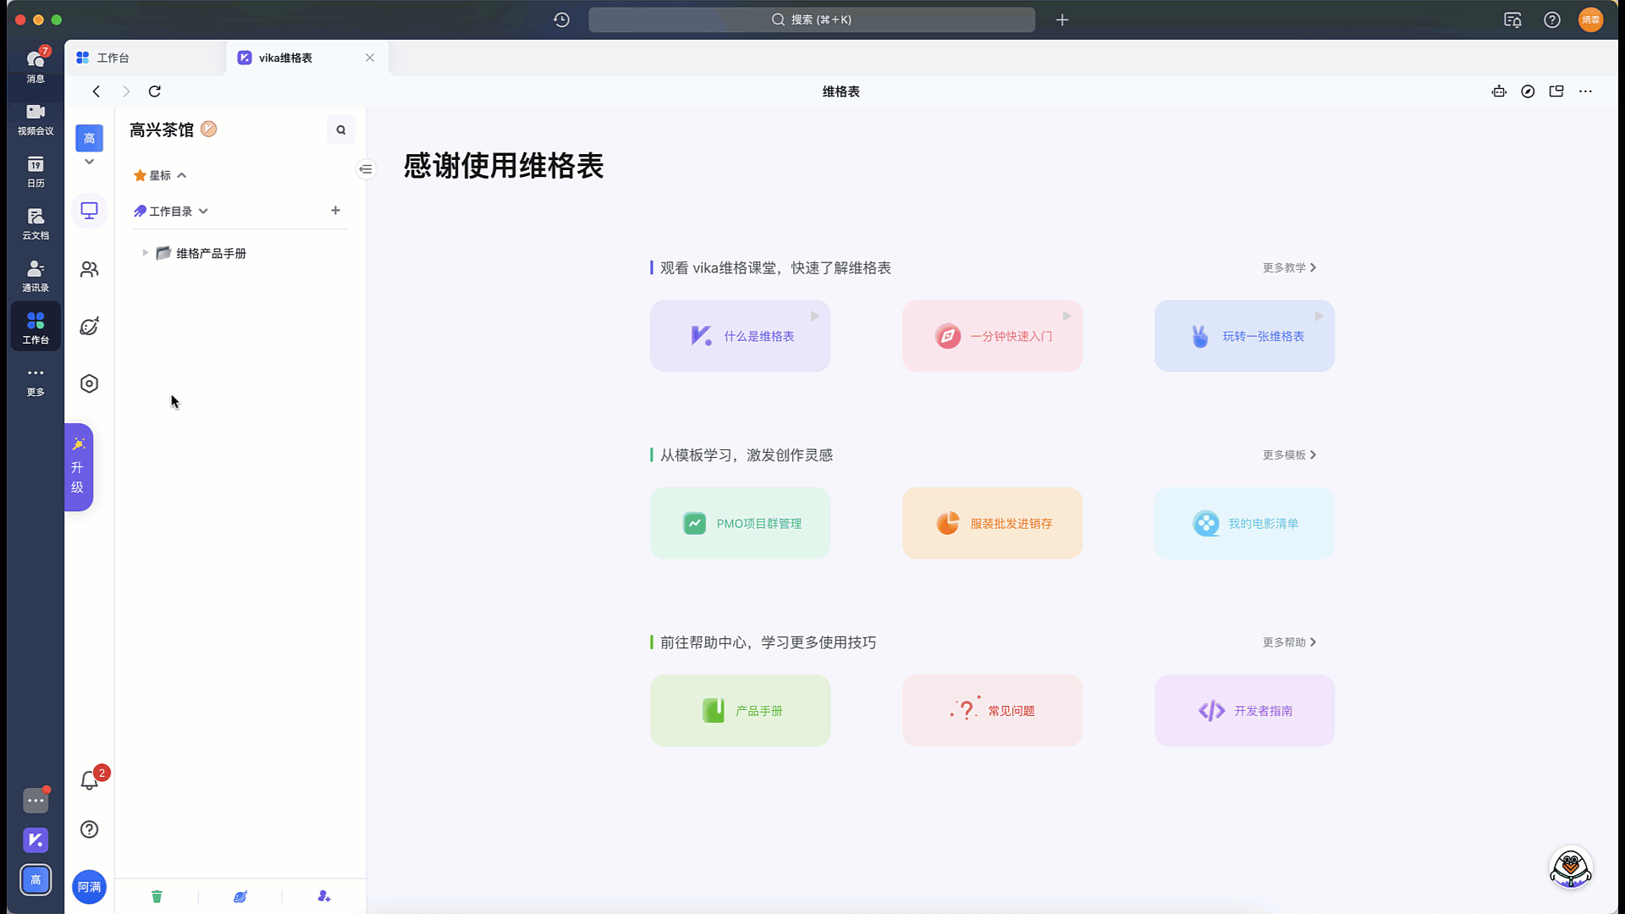
Task: Open Messages in left sidebar
Action: 36,65
